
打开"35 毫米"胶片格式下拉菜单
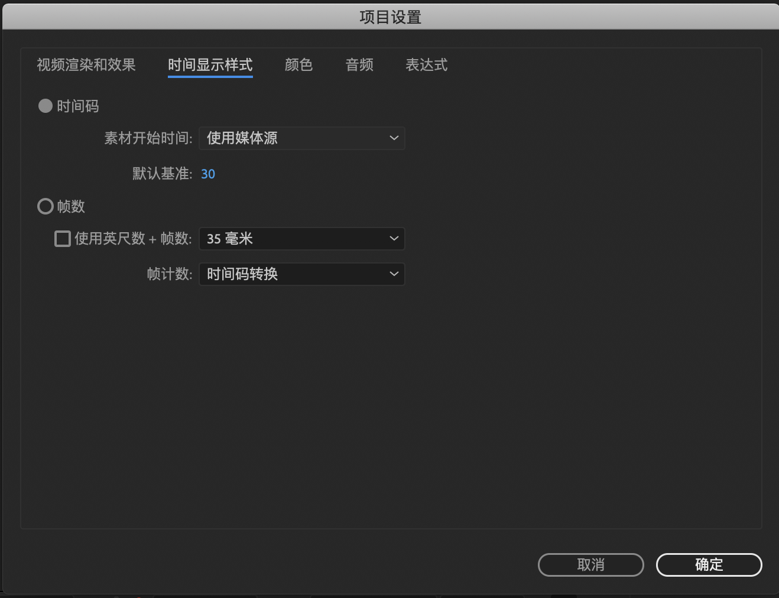301,239
